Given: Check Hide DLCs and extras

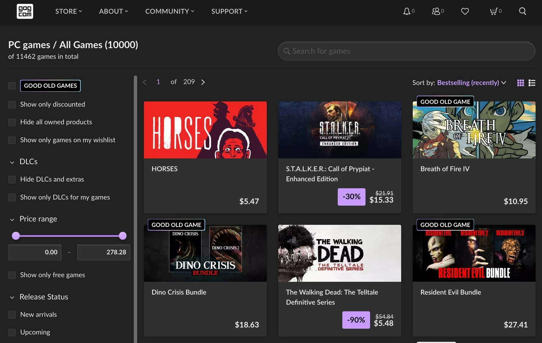Looking at the screenshot, I should [12, 179].
